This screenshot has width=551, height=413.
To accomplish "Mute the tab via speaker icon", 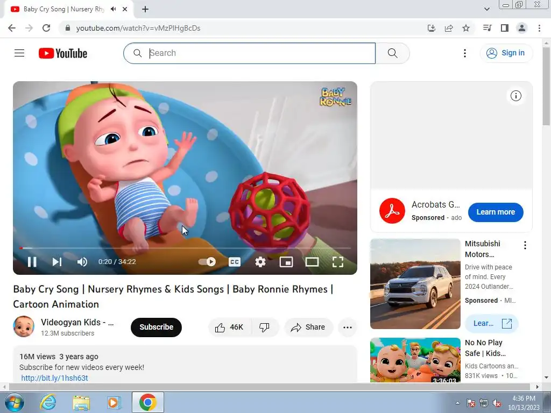I will coord(113,9).
